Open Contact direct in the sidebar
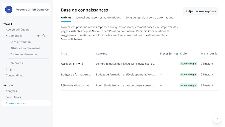The image size is (225, 127). tap(15, 75)
